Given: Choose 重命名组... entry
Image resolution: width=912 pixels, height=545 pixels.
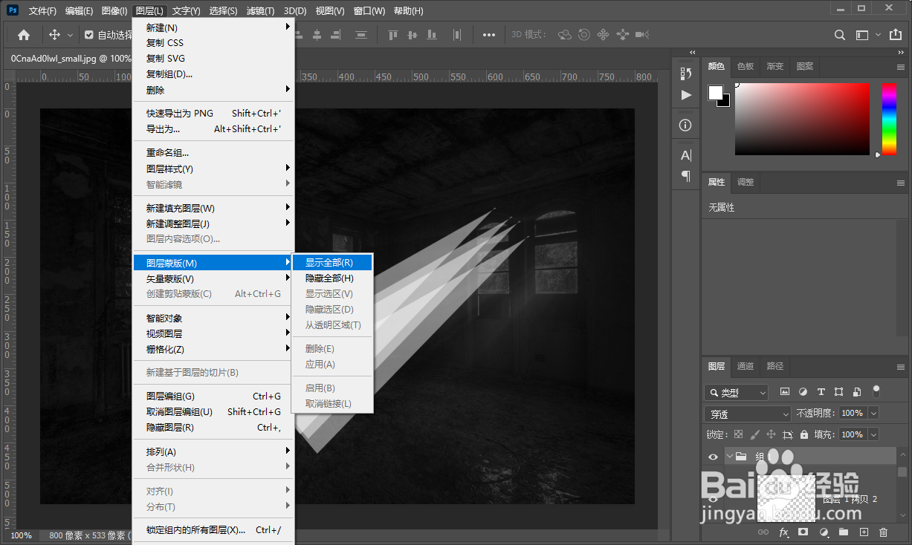Looking at the screenshot, I should pos(213,152).
